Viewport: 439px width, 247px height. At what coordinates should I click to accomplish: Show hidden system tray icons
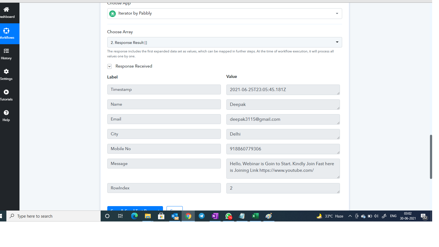point(350,216)
